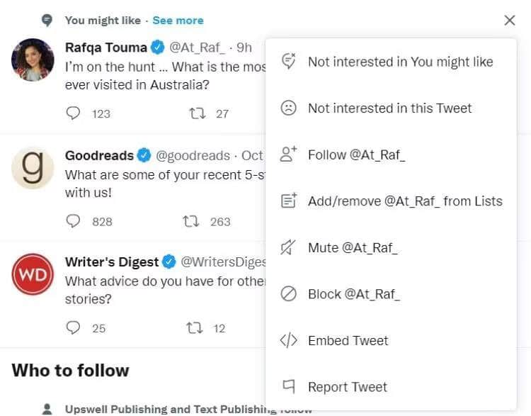Open Rafqa Touma's profile name link
The width and height of the screenshot is (531, 416).
106,47
